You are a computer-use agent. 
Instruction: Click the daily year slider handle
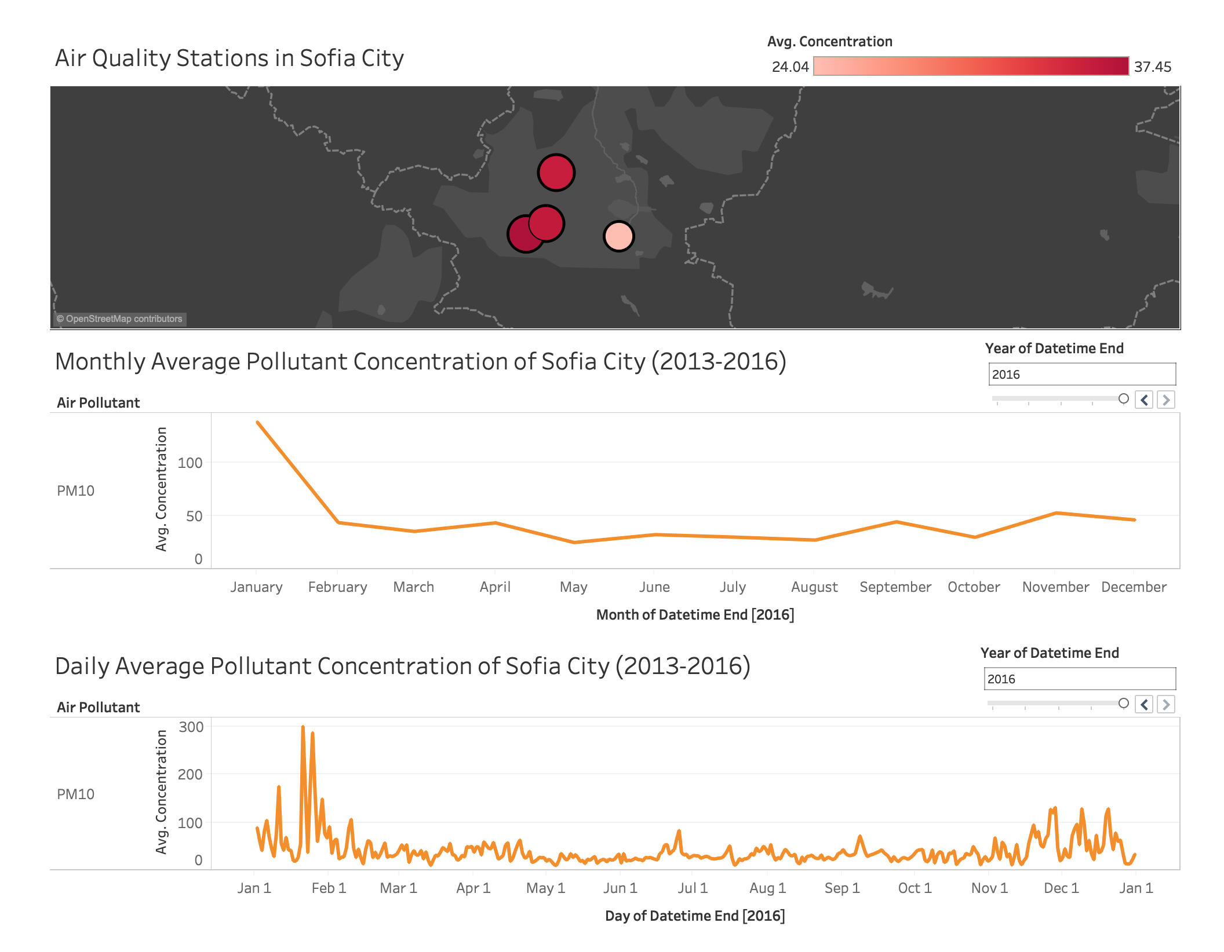click(x=1124, y=703)
